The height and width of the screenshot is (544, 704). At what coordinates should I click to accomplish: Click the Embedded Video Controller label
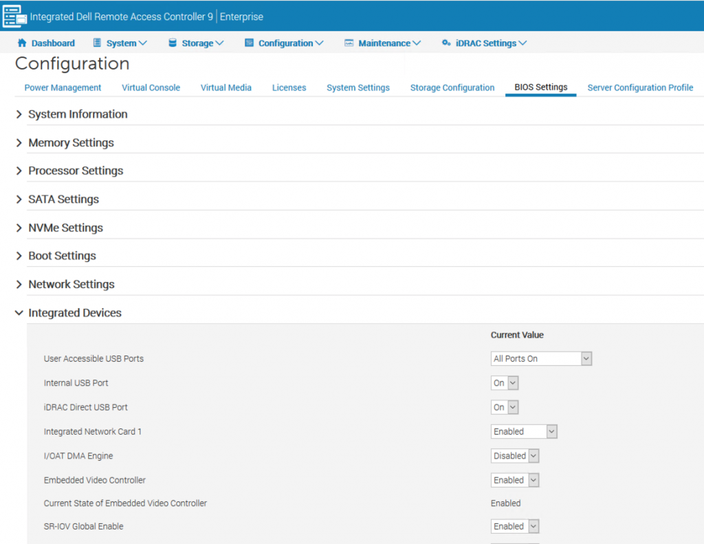[95, 480]
